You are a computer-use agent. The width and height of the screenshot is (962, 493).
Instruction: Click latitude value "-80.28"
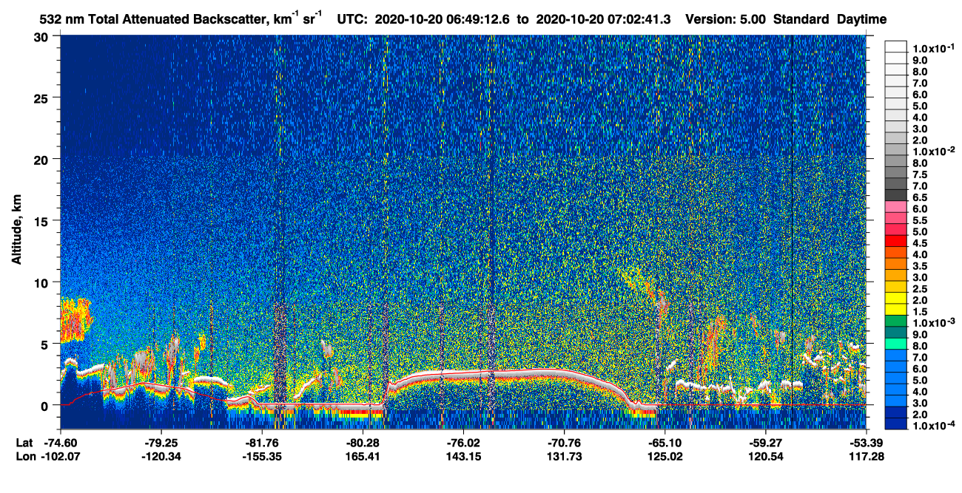363,443
